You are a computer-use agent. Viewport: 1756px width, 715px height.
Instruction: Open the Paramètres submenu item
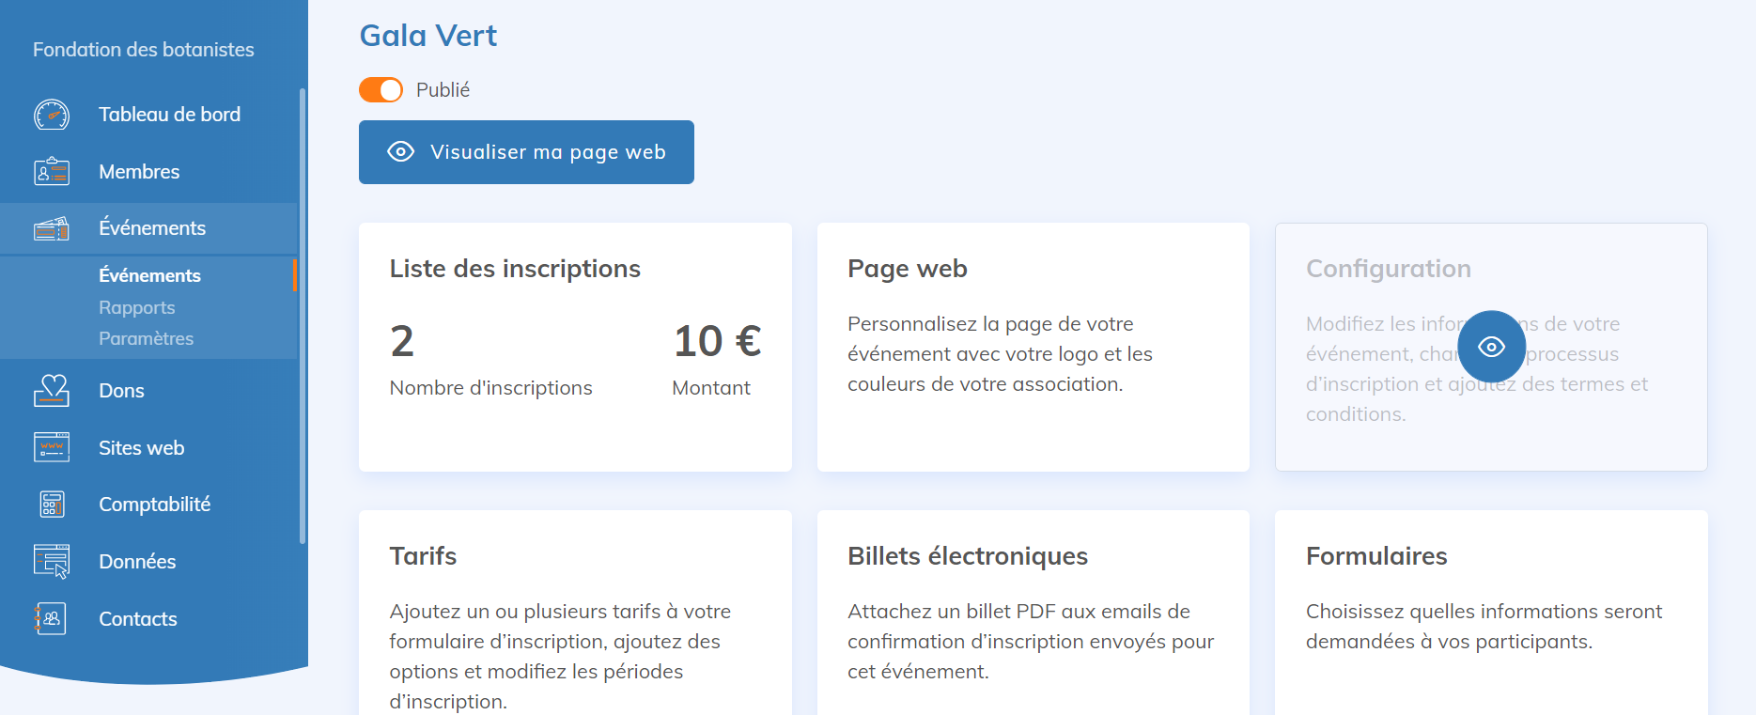coord(146,338)
